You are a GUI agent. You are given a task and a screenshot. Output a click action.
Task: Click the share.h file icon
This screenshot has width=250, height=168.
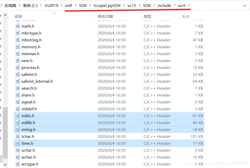pos(18,95)
